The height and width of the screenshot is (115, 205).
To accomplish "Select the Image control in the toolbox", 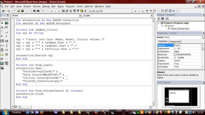I will click(2, 63).
